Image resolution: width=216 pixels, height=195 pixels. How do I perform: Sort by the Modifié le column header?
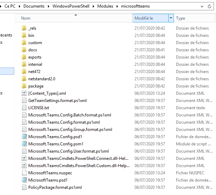(150, 18)
